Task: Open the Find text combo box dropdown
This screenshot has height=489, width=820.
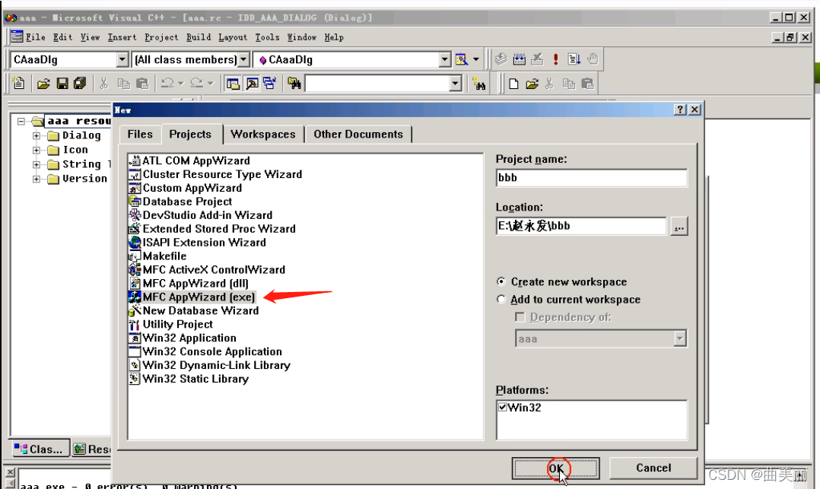Action: [456, 84]
